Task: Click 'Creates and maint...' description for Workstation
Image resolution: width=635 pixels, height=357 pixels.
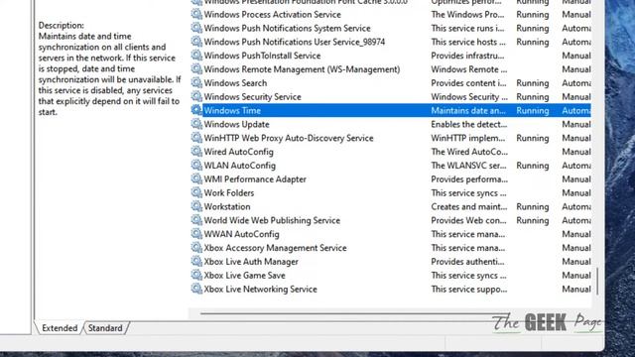Action: click(x=468, y=207)
